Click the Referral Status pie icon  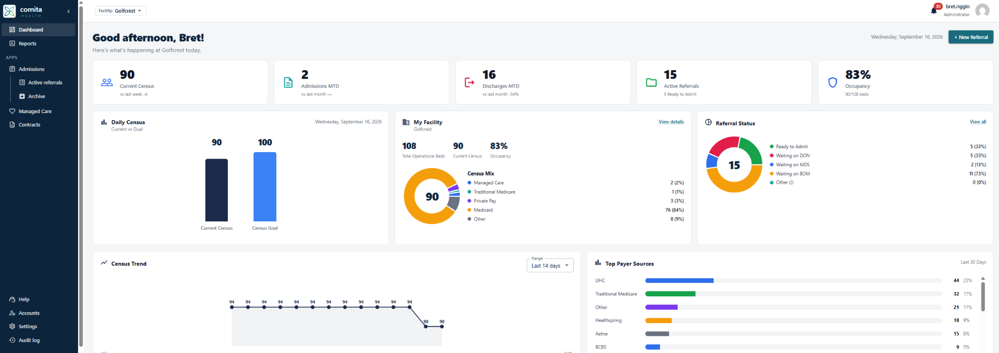coord(708,122)
